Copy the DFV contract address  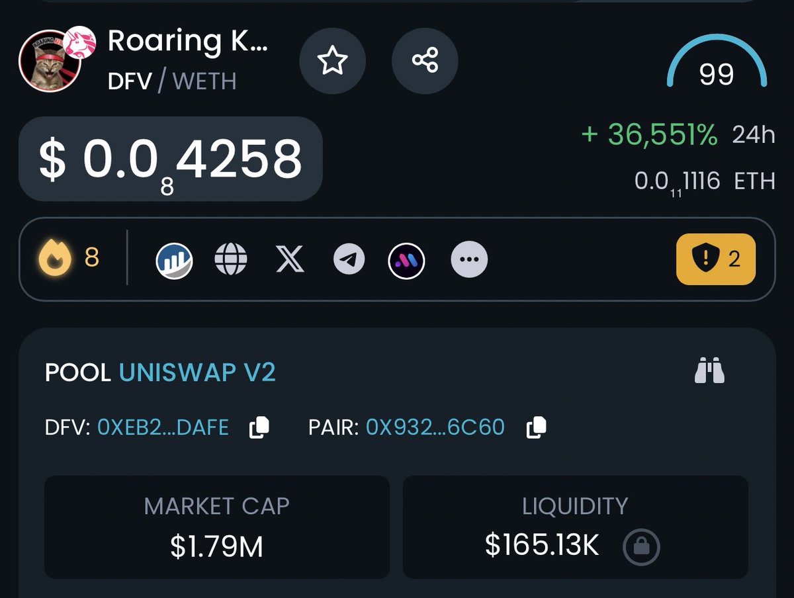pyautogui.click(x=259, y=428)
